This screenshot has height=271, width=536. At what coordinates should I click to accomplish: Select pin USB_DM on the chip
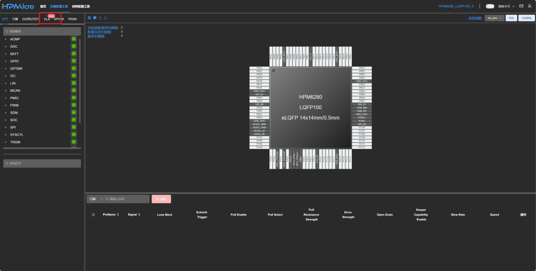click(362, 108)
